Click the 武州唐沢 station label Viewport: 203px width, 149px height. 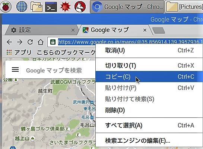[81, 102]
